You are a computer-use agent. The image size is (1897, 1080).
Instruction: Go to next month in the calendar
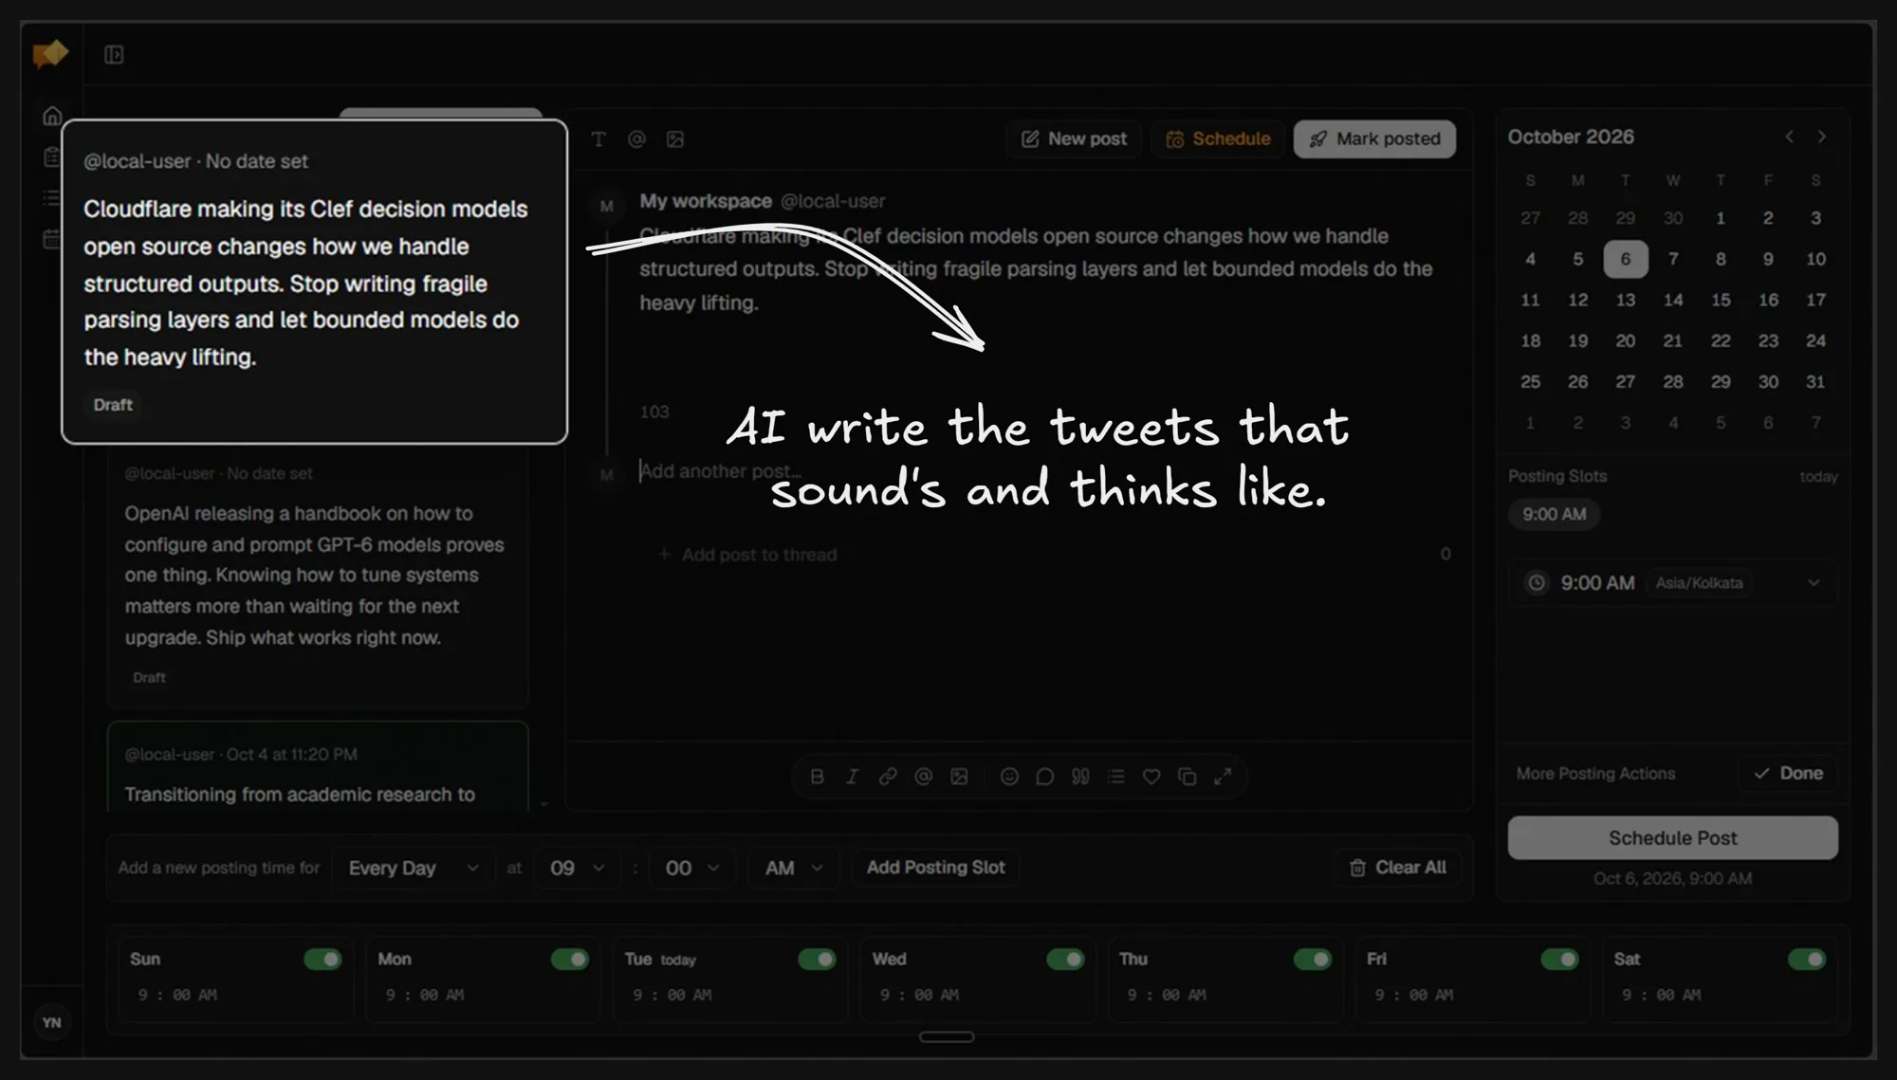click(1821, 137)
